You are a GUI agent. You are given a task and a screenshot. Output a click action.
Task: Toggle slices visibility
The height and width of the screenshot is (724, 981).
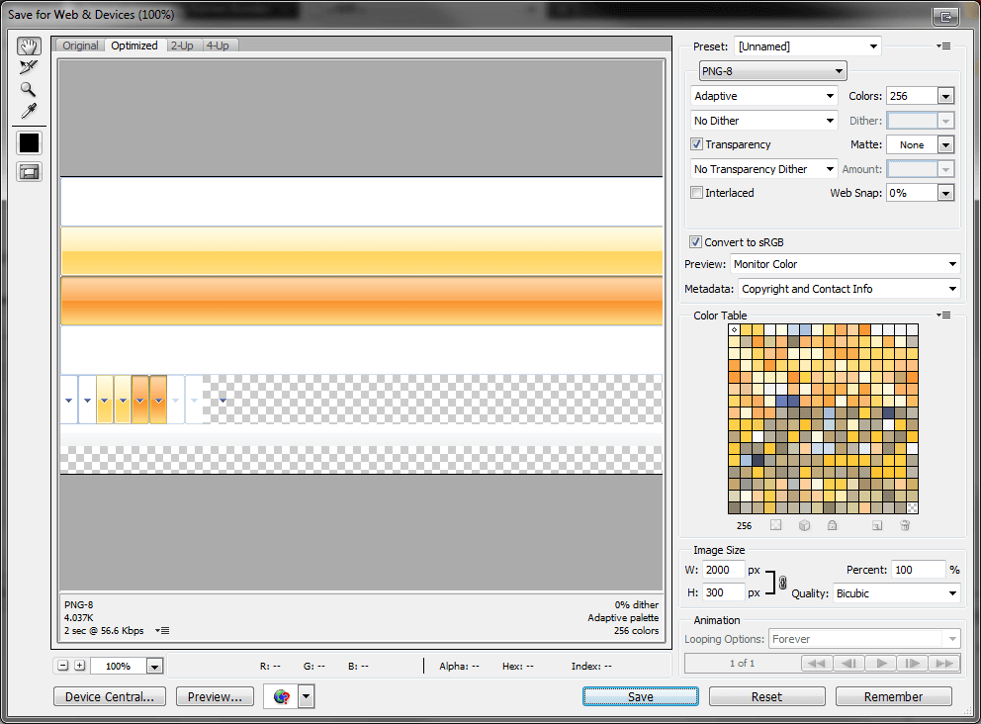(x=29, y=171)
